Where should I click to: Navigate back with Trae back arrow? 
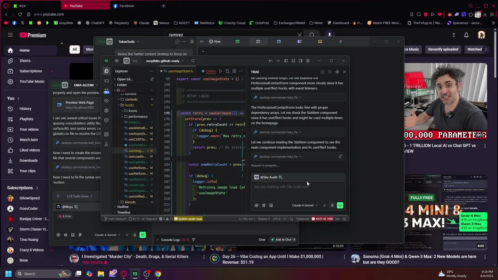click(x=270, y=61)
